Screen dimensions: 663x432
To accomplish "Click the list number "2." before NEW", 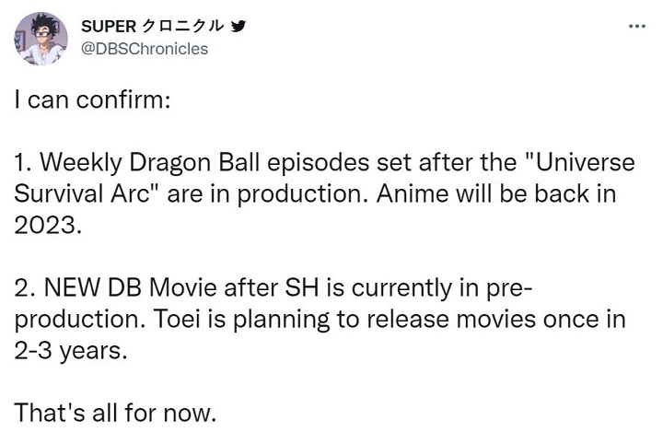I will [x=25, y=290].
